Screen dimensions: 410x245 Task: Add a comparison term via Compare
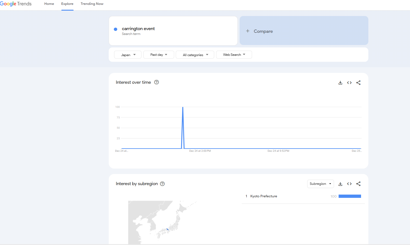coord(304,31)
